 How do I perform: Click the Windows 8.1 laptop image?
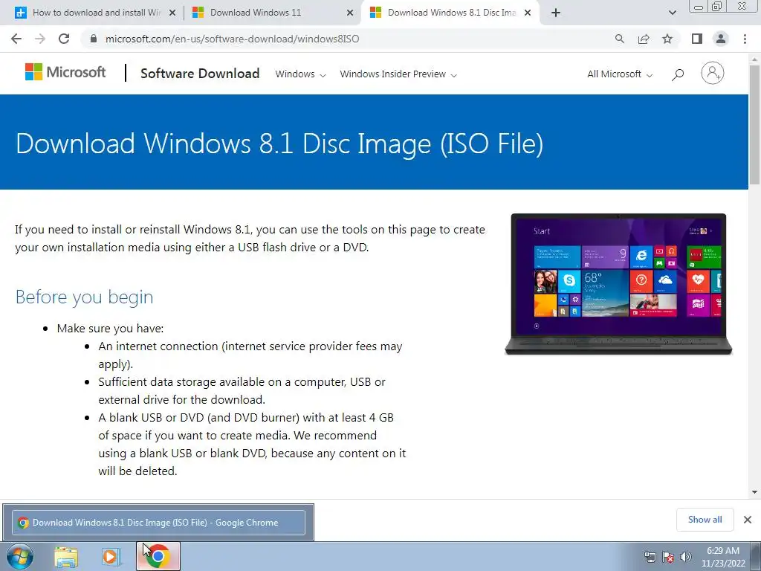click(618, 284)
